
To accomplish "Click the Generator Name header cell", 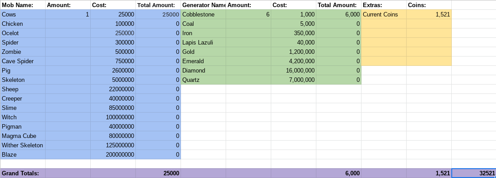I will 203,5.
